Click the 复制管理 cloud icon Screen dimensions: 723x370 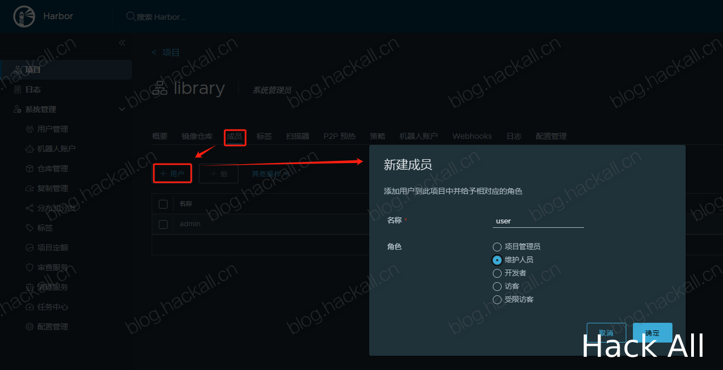(x=30, y=188)
